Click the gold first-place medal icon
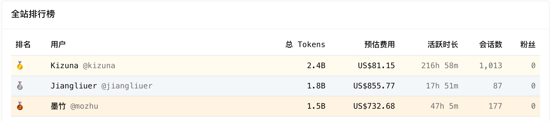This screenshot has width=550, height=121. coord(20,65)
